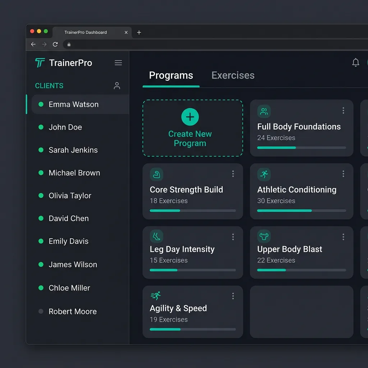The image size is (368, 368).
Task: Open Core Strength Build options menu
Action: 233,174
